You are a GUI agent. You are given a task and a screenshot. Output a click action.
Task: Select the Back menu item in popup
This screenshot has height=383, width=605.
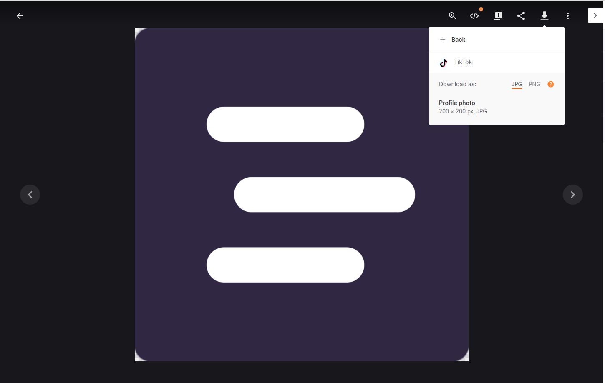tap(458, 39)
